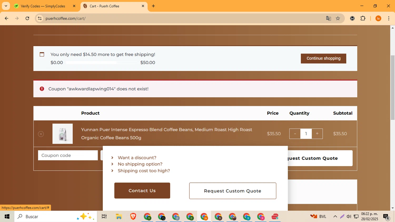Go back to the previous page
Image resolution: width=395 pixels, height=222 pixels.
tap(7, 18)
